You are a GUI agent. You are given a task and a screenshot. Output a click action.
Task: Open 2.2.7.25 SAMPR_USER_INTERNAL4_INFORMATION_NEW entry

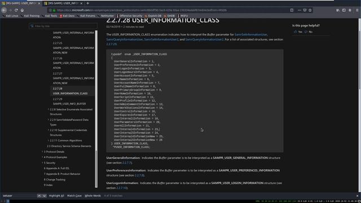73,48
